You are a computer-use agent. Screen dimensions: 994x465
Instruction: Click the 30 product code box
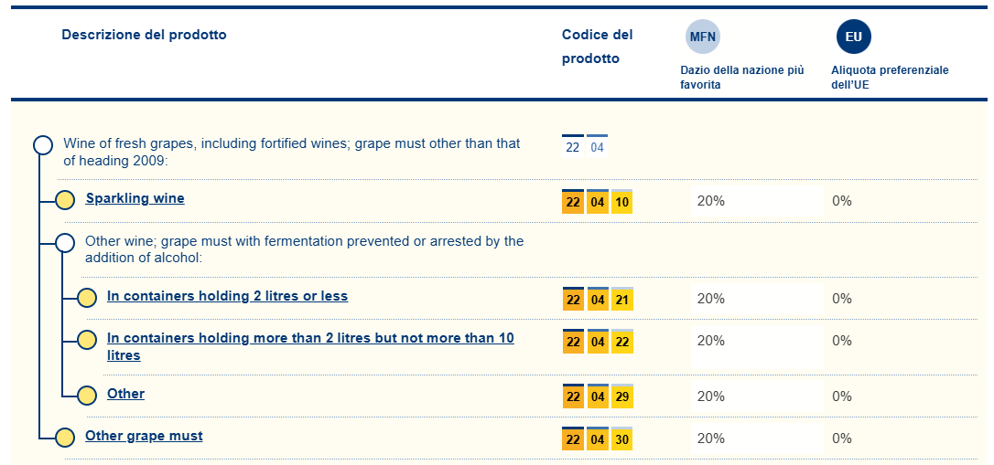tap(622, 439)
